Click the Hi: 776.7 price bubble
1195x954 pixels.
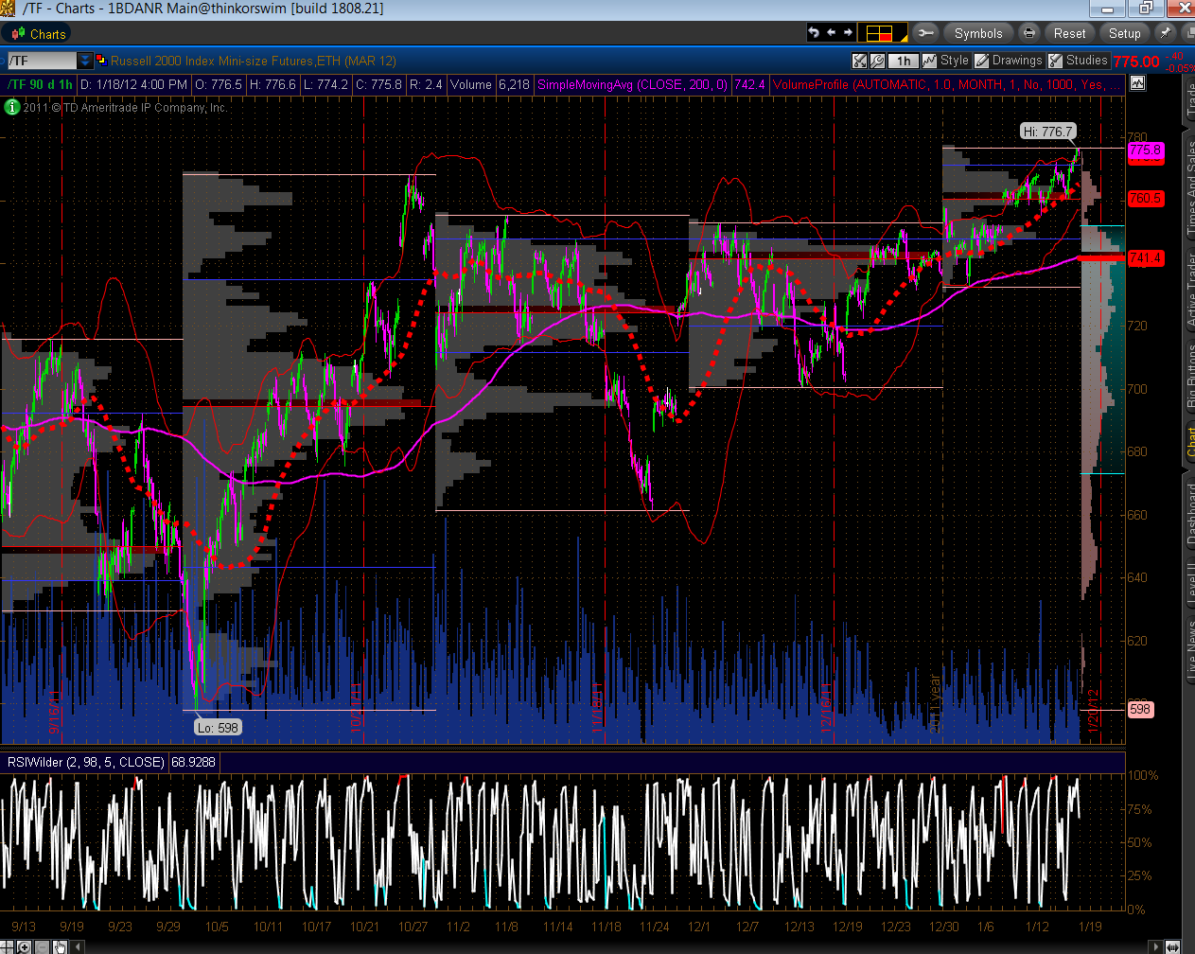1047,132
